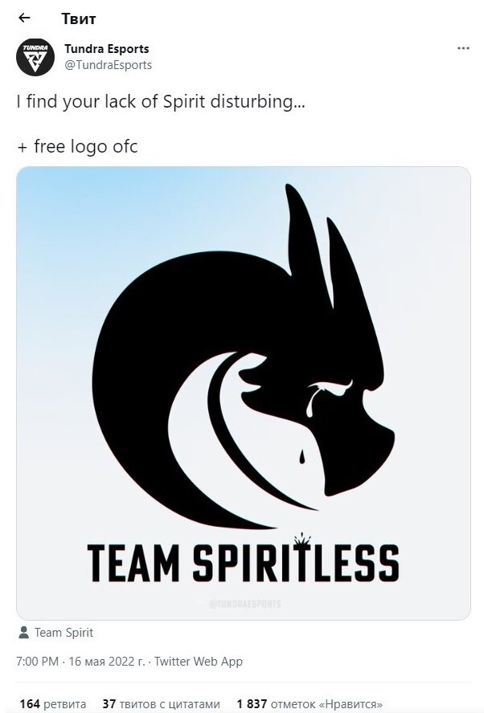This screenshot has height=713, width=484.
Task: View the 1 837 отметок «Нравится» list
Action: pos(310,704)
